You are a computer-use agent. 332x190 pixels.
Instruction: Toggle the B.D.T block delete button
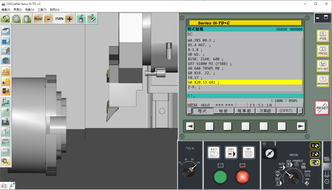click(214, 152)
